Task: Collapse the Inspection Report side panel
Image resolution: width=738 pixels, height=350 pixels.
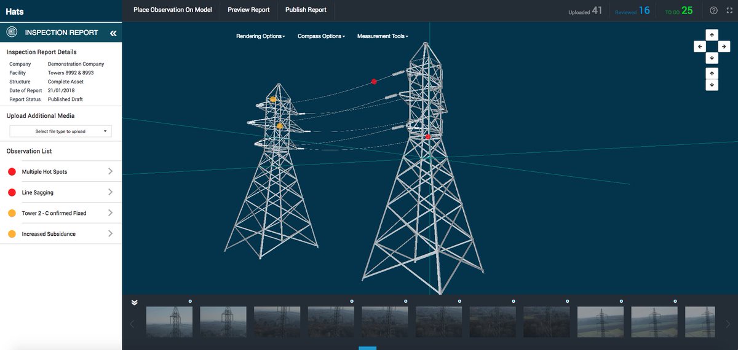Action: pyautogui.click(x=113, y=33)
